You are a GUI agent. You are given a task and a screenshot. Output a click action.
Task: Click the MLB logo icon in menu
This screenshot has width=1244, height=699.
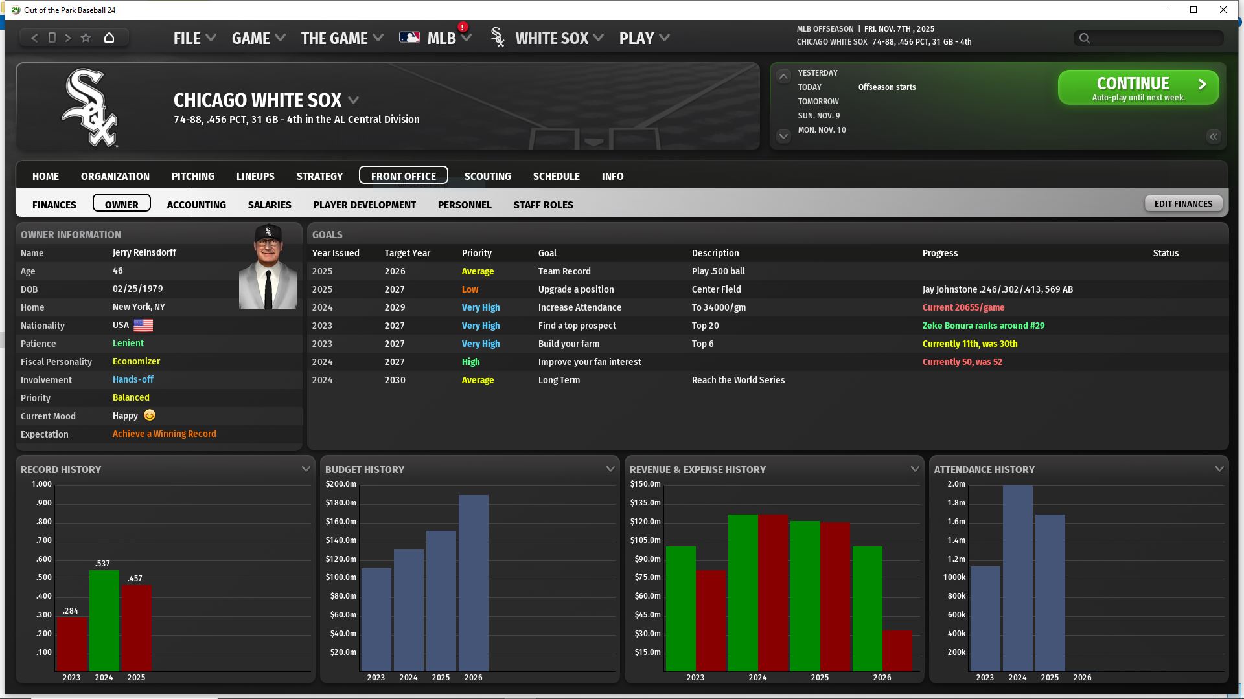tap(409, 38)
